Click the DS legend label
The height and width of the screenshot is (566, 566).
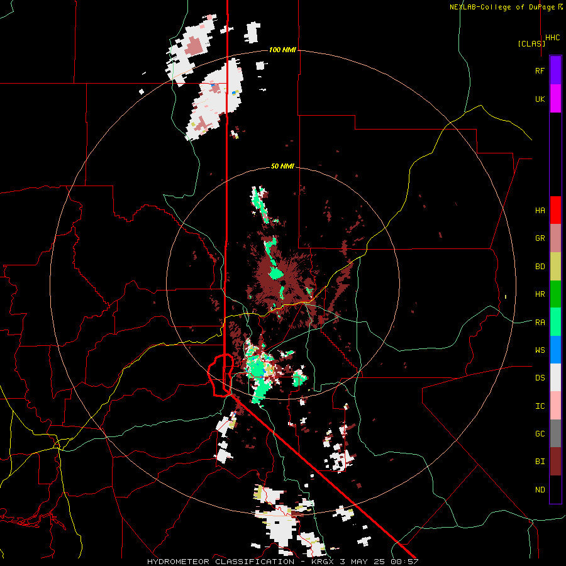[540, 377]
